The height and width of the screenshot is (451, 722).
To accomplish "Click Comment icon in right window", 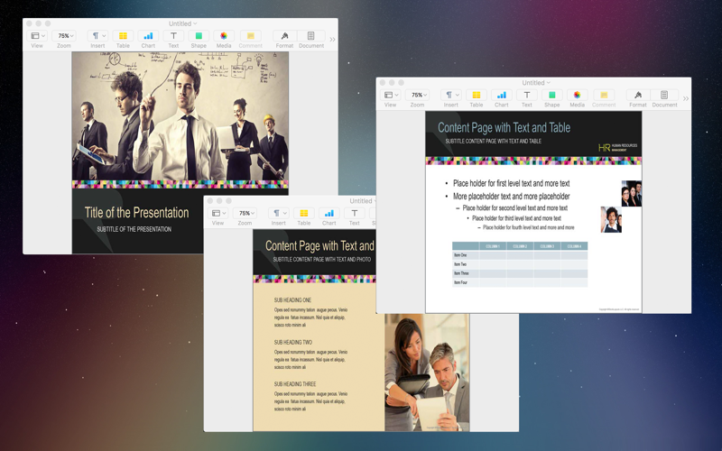I will point(604,95).
